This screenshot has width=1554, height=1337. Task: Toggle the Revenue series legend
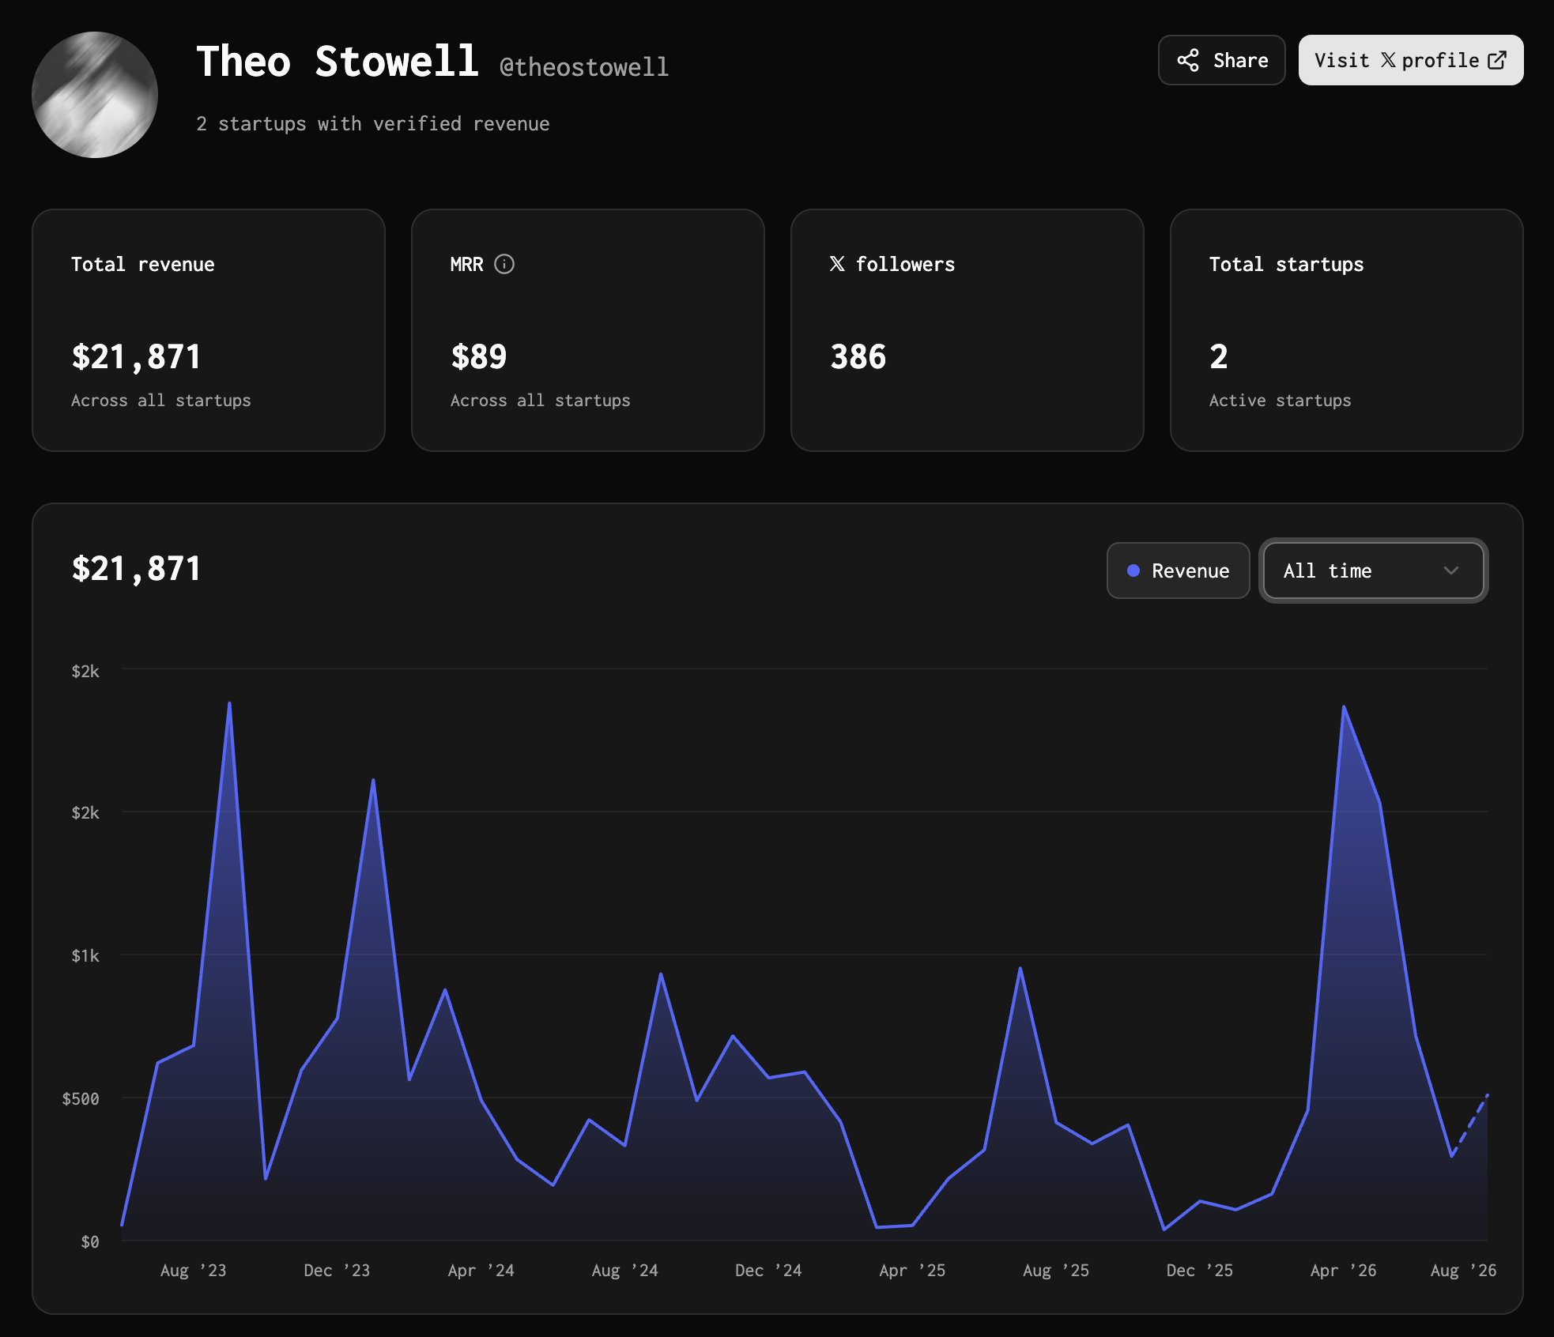coord(1178,571)
